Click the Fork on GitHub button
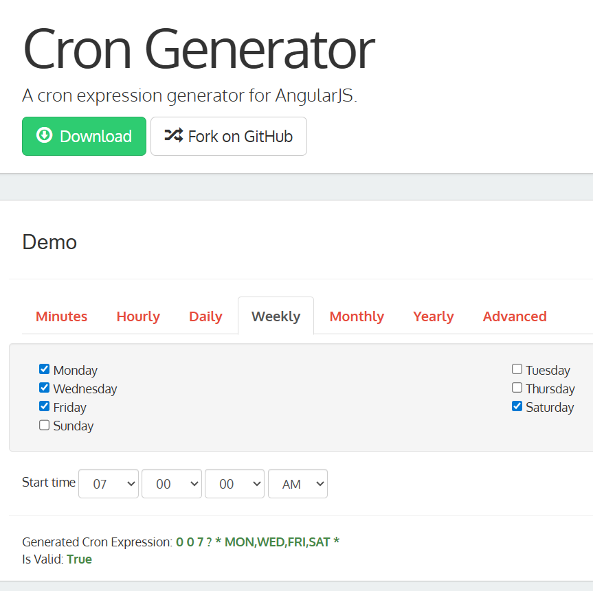 228,136
